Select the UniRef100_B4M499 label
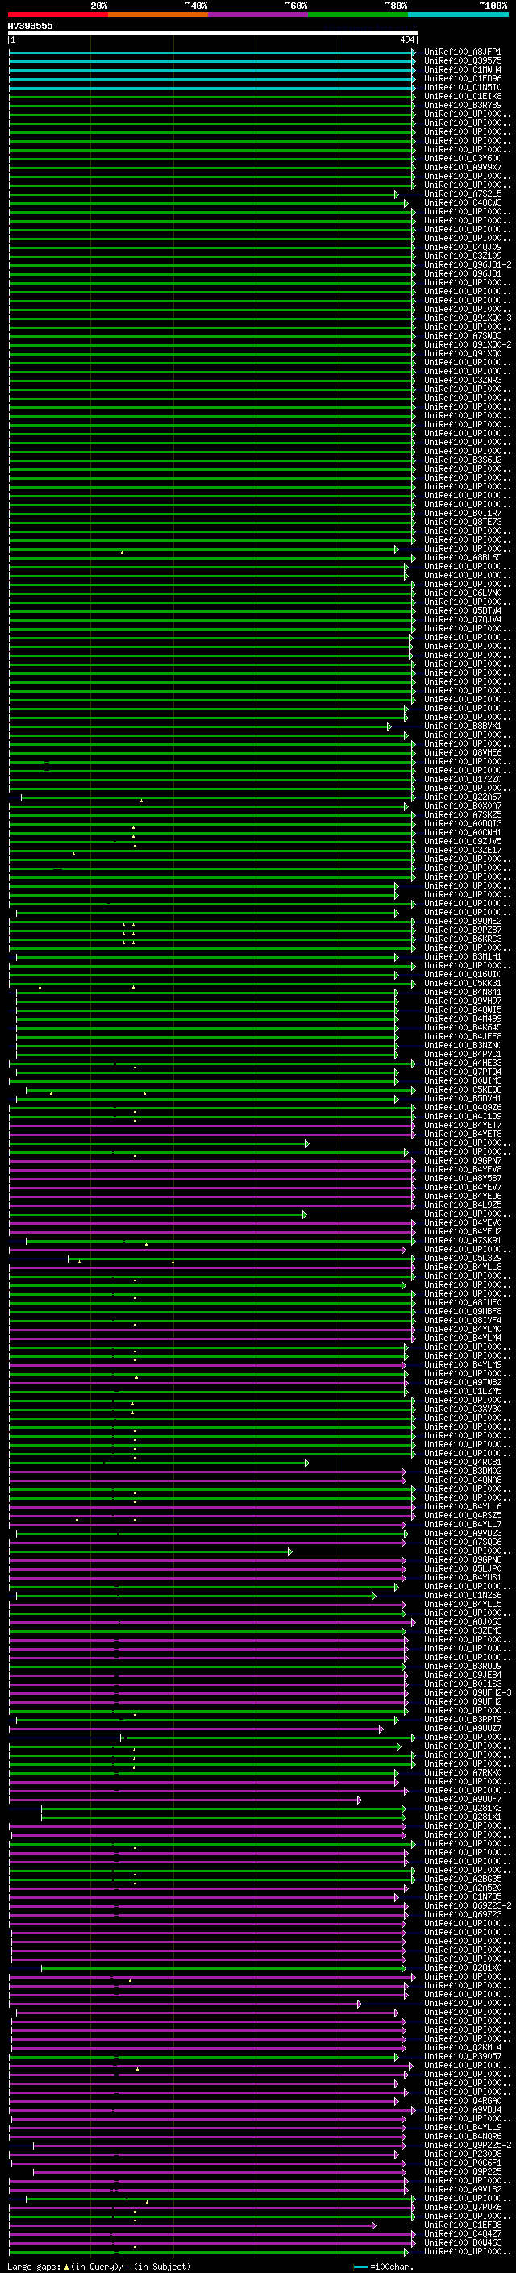 pos(462,1018)
